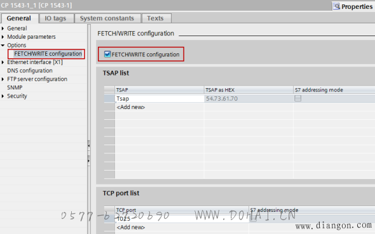Switch to the IO tags tab
The height and width of the screenshot is (234, 375).
55,18
